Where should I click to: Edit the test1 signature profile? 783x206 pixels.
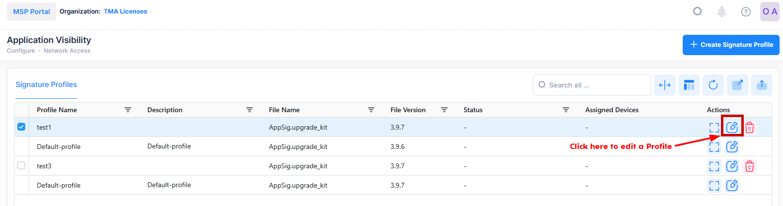click(732, 127)
